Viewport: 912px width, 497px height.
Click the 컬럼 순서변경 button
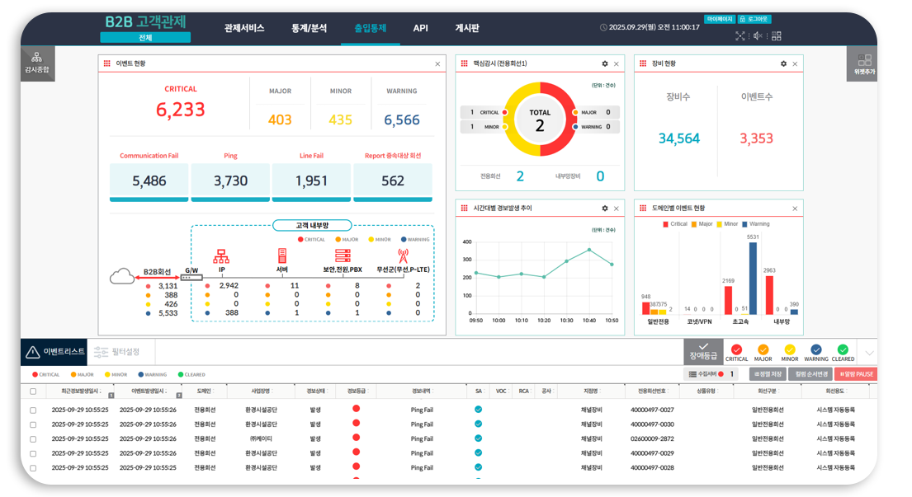click(811, 374)
